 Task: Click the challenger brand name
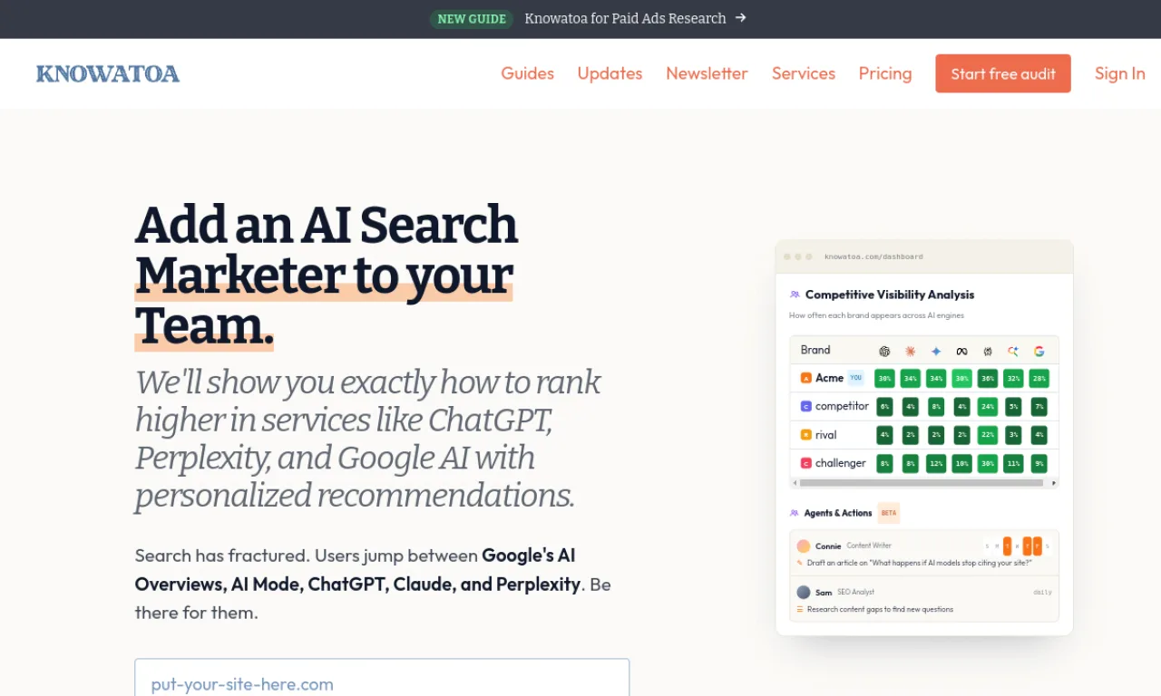point(841,463)
